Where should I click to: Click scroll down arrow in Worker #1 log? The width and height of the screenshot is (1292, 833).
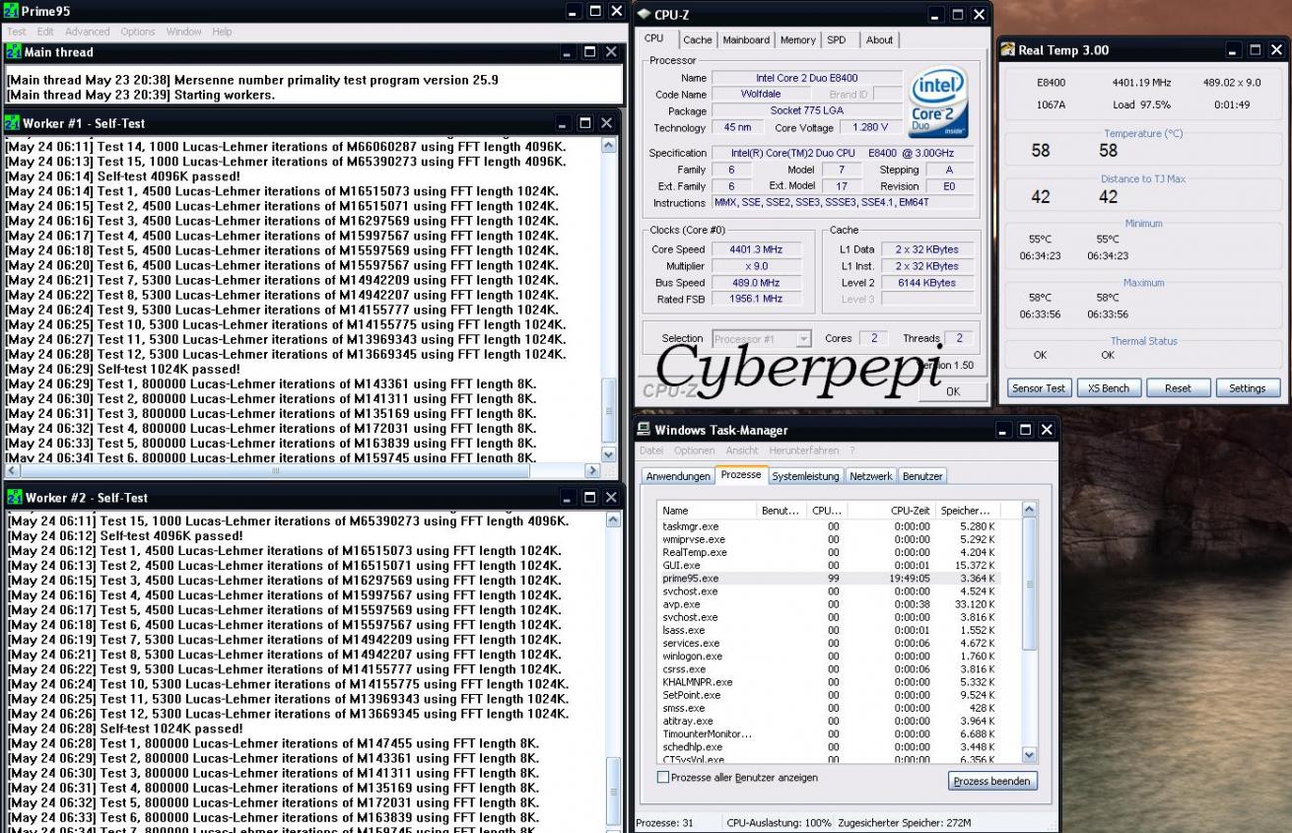608,455
